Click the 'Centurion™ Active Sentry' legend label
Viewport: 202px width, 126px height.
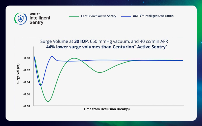[x=98, y=16]
